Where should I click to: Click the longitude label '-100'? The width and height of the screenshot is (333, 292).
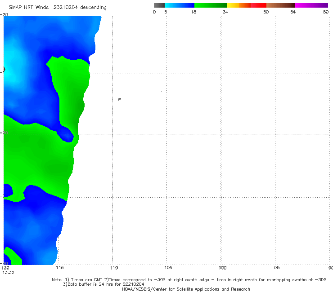[220, 268]
